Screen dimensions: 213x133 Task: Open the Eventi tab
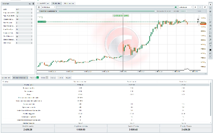(x=61, y=78)
